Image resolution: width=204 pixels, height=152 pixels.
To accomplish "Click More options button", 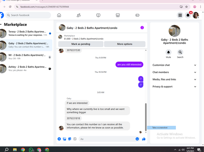I will point(125,44).
